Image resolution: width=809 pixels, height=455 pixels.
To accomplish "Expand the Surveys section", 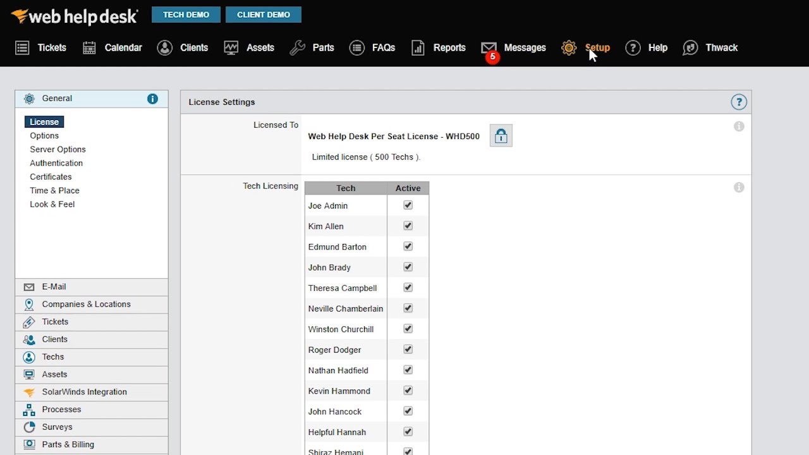I will click(x=92, y=427).
